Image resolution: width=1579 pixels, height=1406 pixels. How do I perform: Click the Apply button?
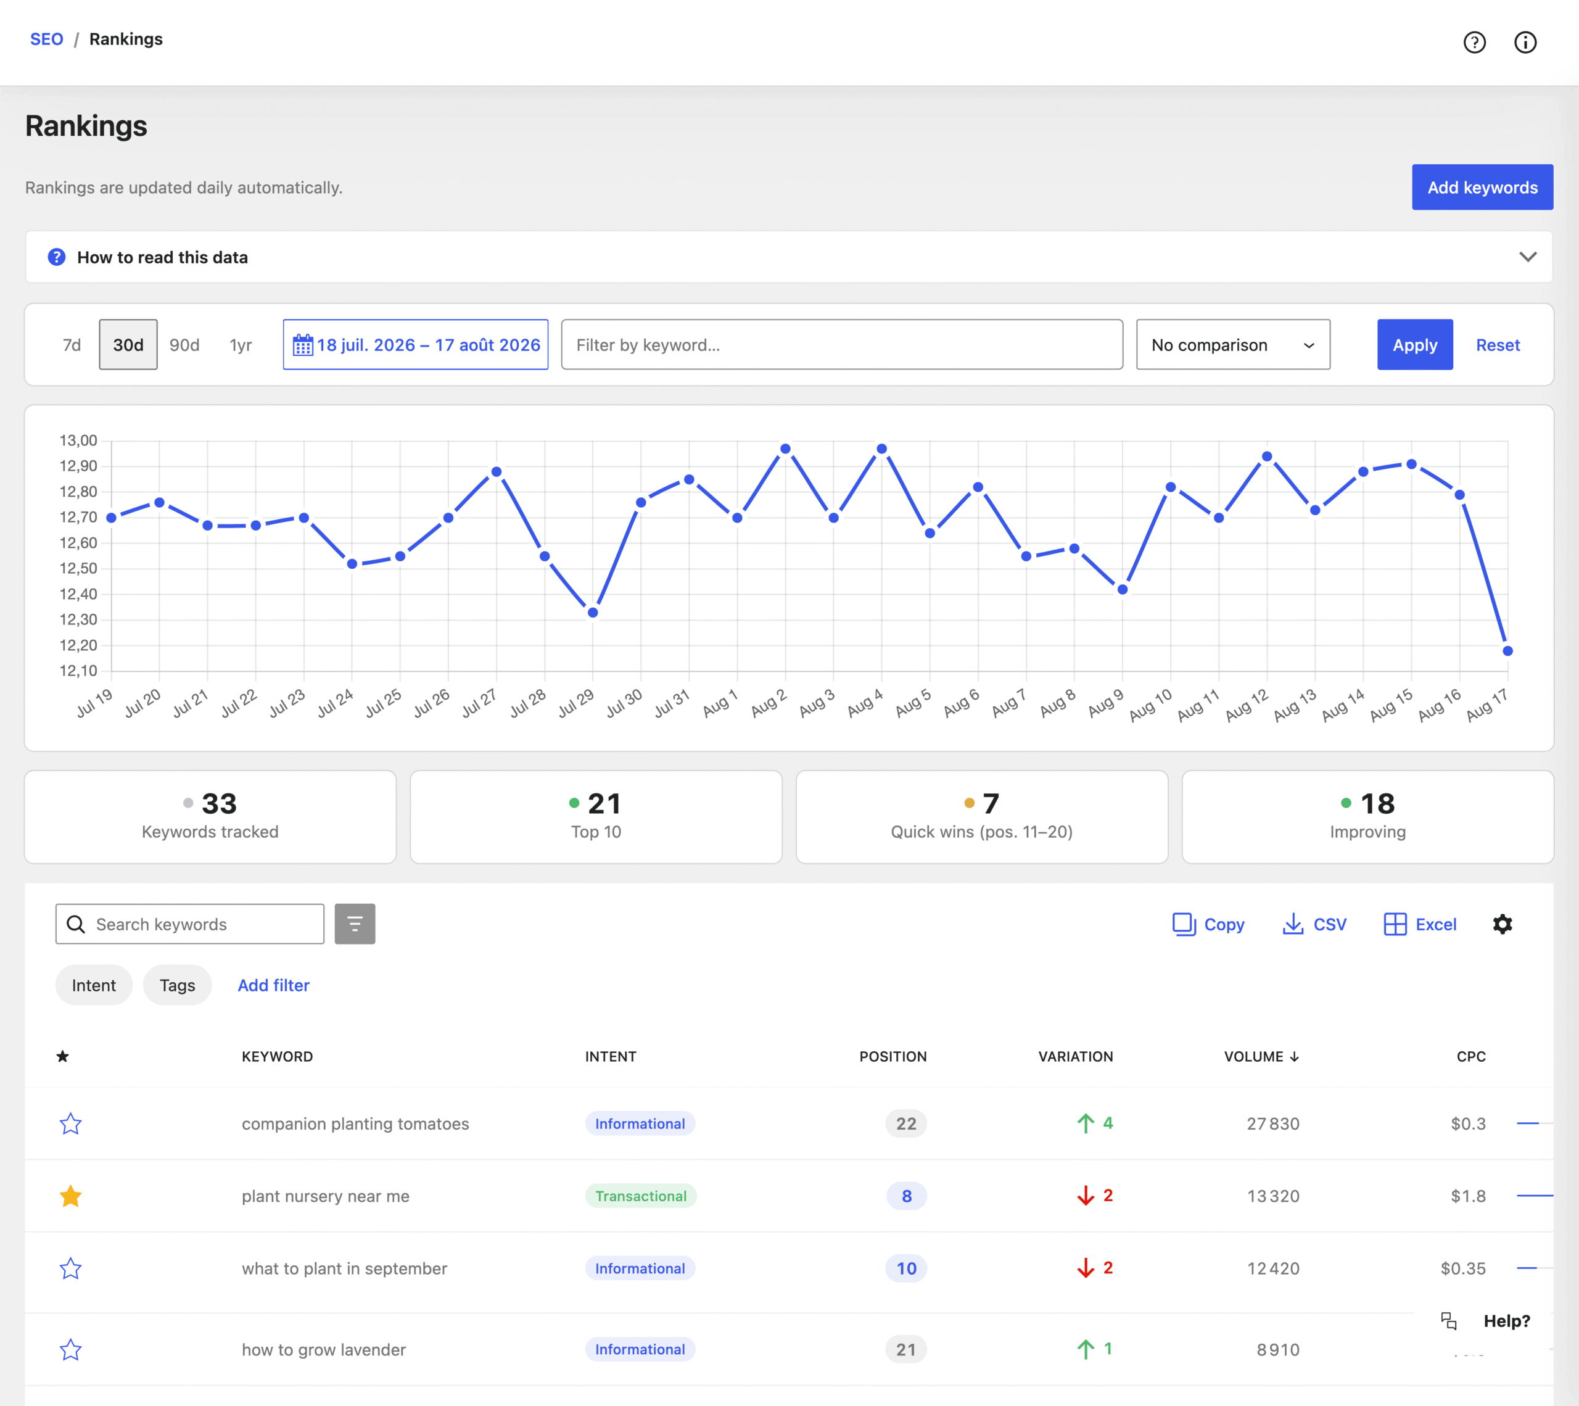pyautogui.click(x=1414, y=344)
